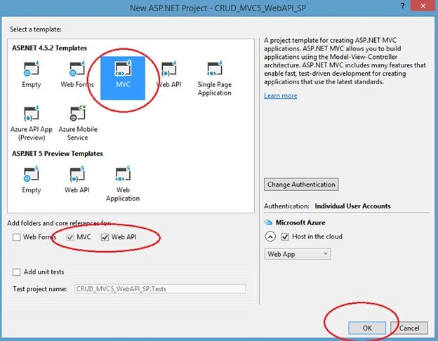Click the Microsoft Azure section label
Image resolution: width=438 pixels, height=341 pixels.
pos(300,222)
